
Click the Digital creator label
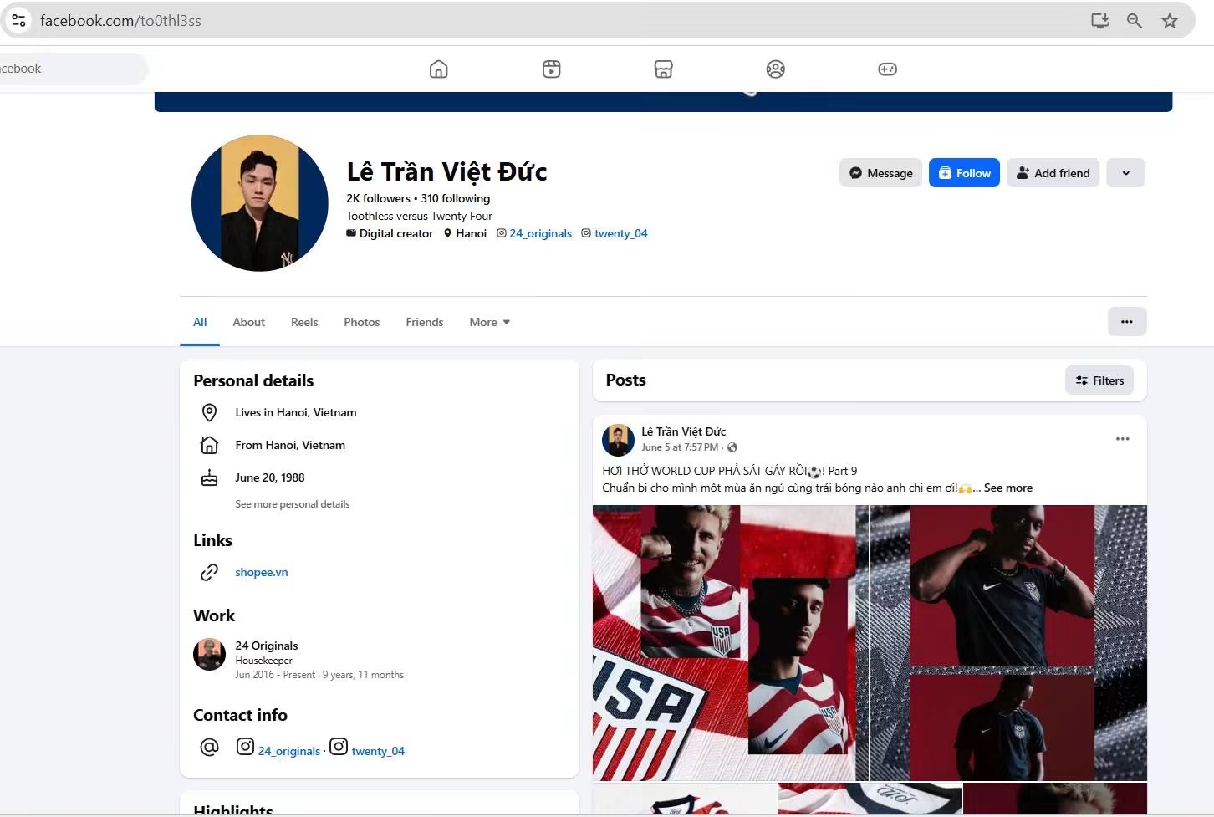pyautogui.click(x=396, y=234)
